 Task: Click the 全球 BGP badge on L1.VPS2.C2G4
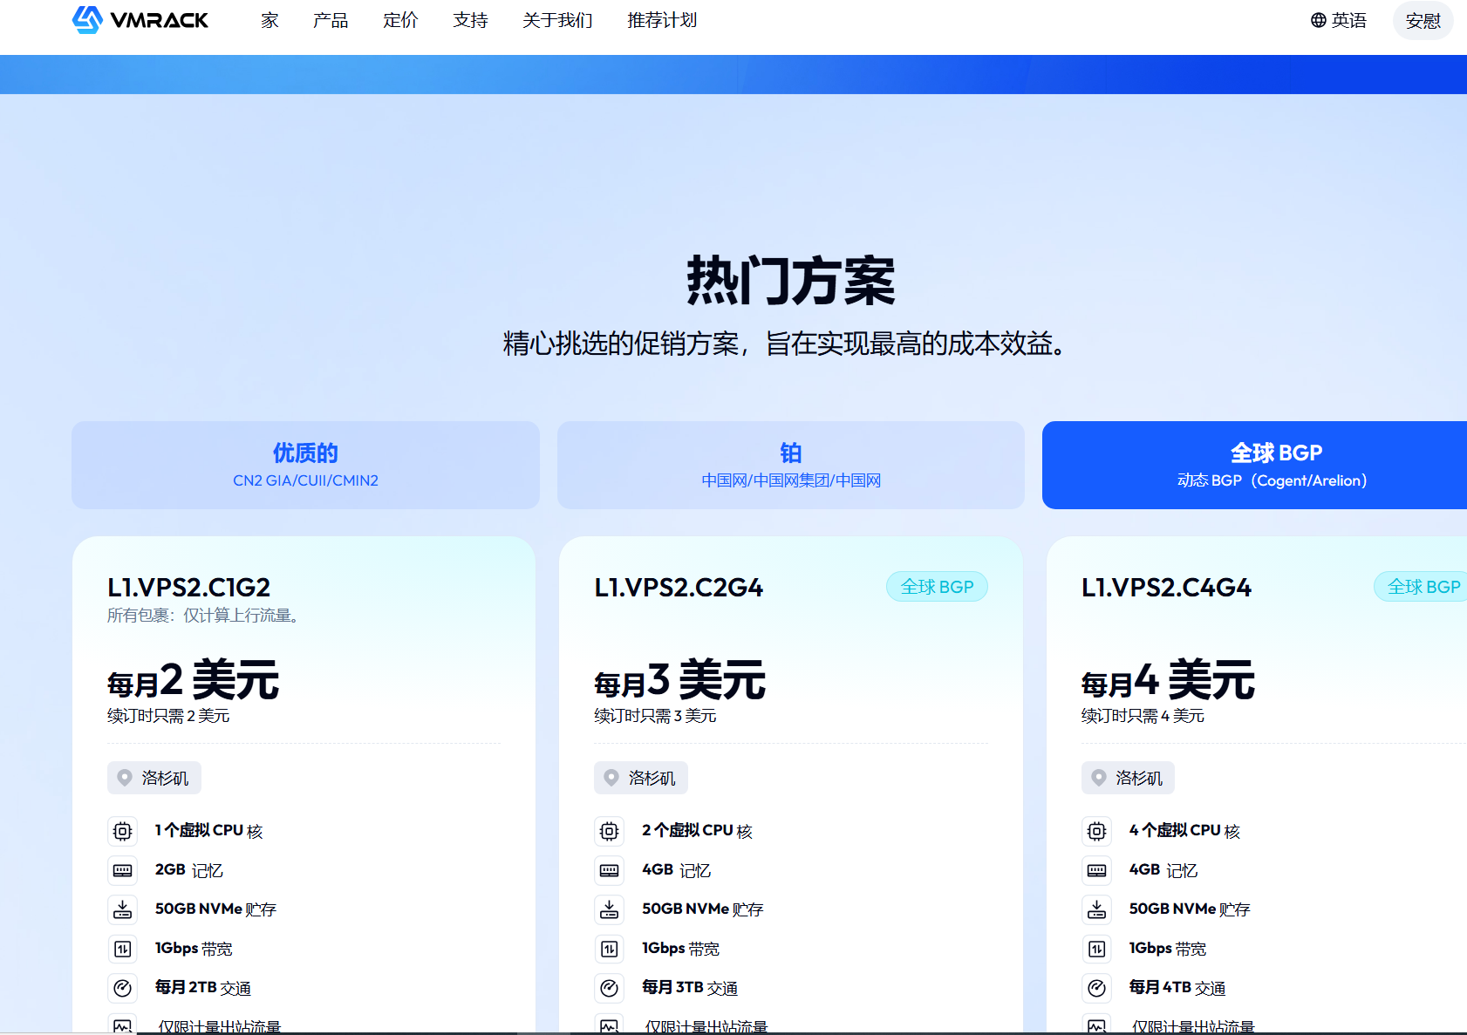937,587
